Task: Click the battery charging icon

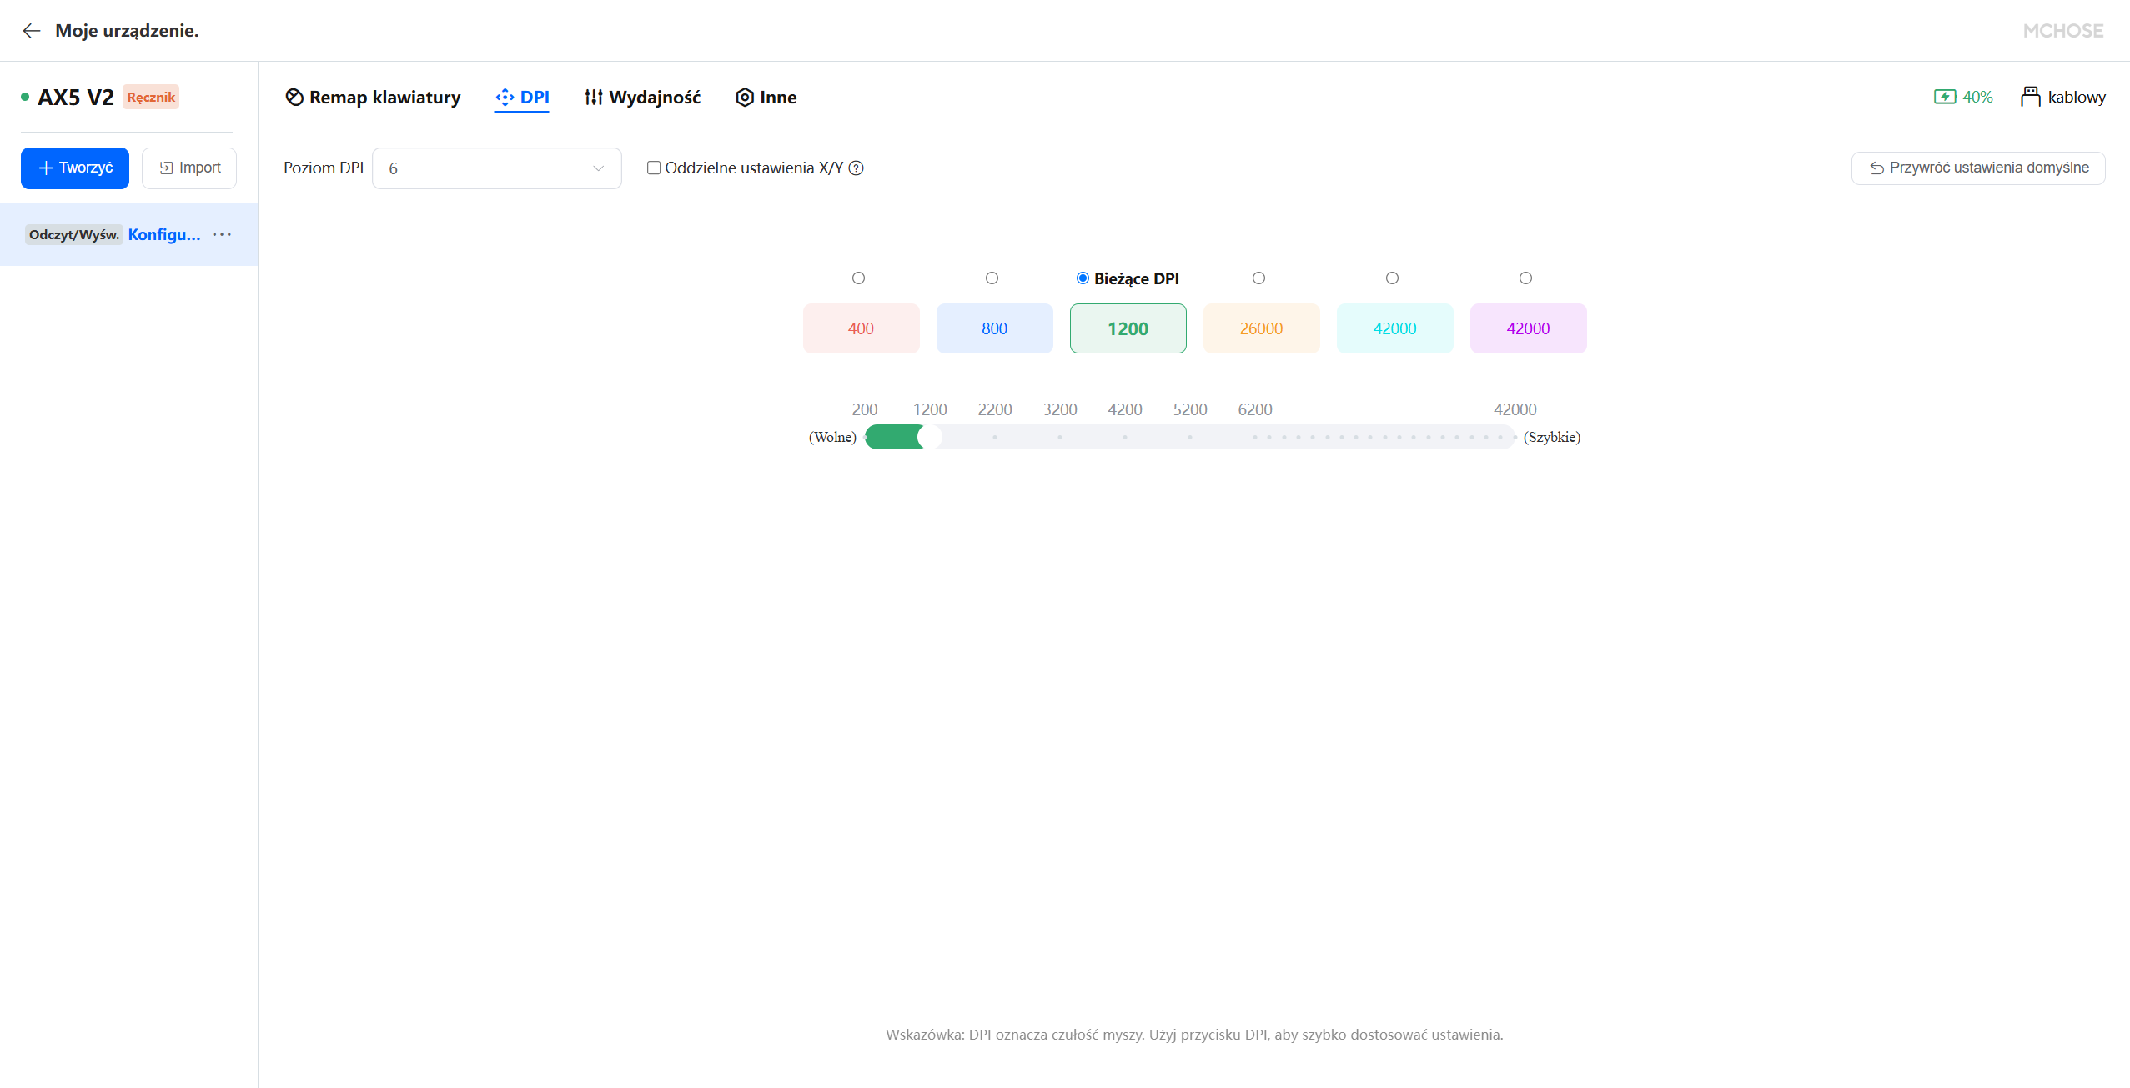Action: tap(1945, 97)
